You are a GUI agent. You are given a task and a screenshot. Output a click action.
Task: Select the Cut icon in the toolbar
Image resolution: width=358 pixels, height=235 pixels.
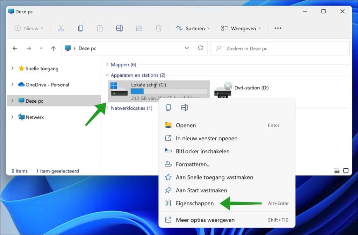coord(61,28)
